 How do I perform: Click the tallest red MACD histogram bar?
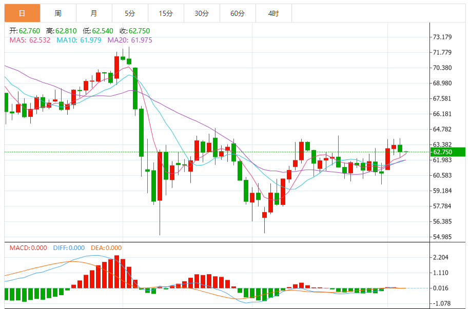(x=116, y=272)
